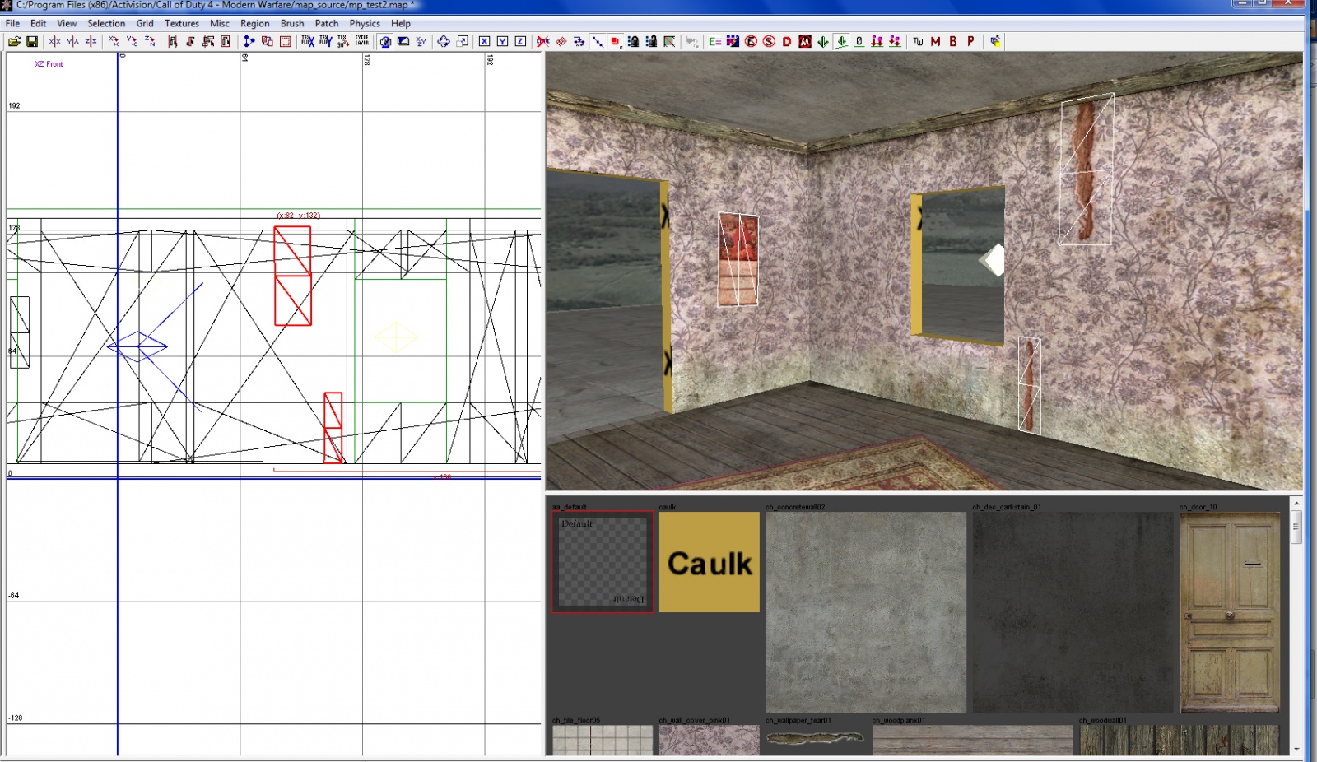Toggle the circled S filter icon
1317x762 pixels.
click(769, 41)
